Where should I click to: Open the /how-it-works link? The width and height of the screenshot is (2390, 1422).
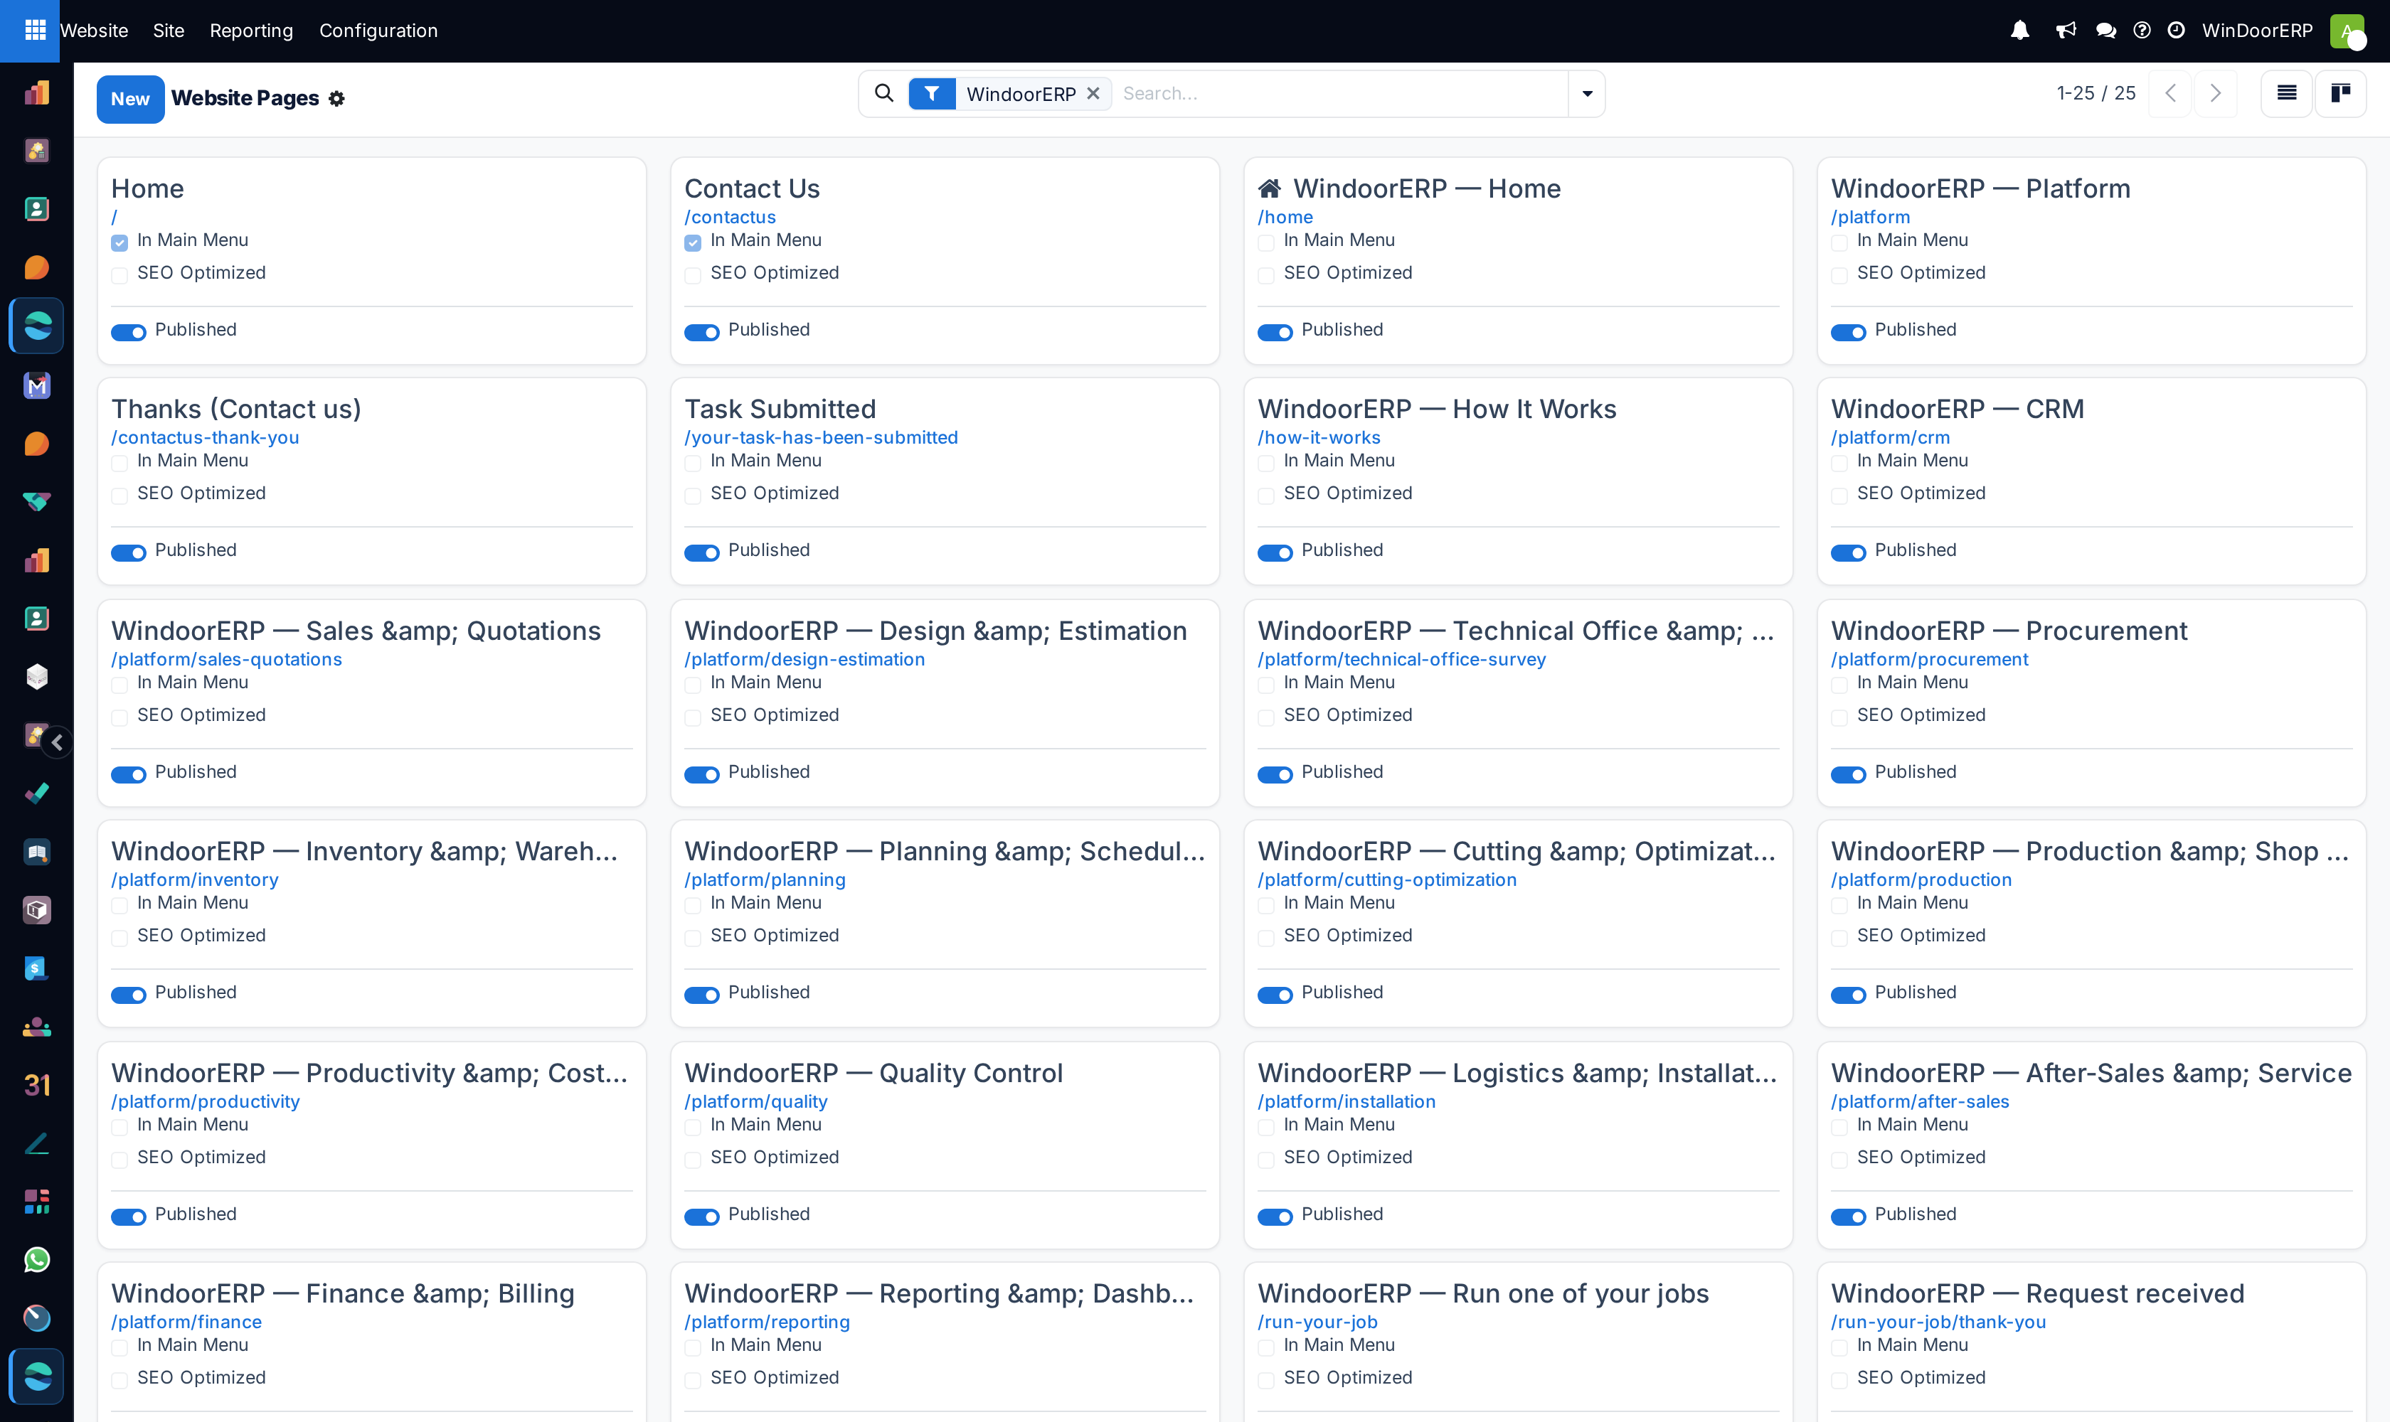pyautogui.click(x=1319, y=437)
